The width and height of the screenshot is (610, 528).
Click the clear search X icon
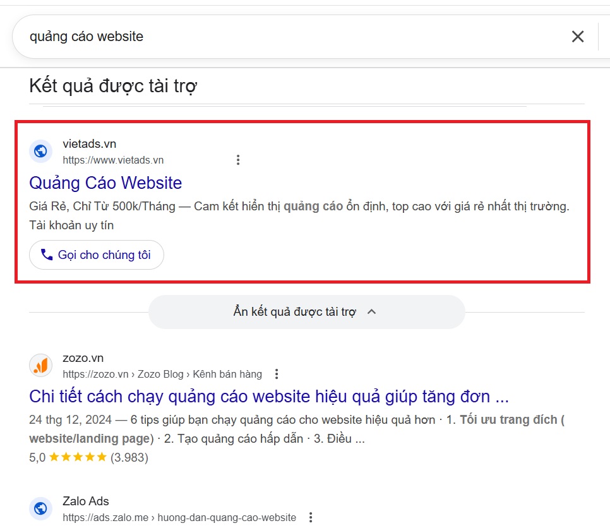click(x=577, y=37)
